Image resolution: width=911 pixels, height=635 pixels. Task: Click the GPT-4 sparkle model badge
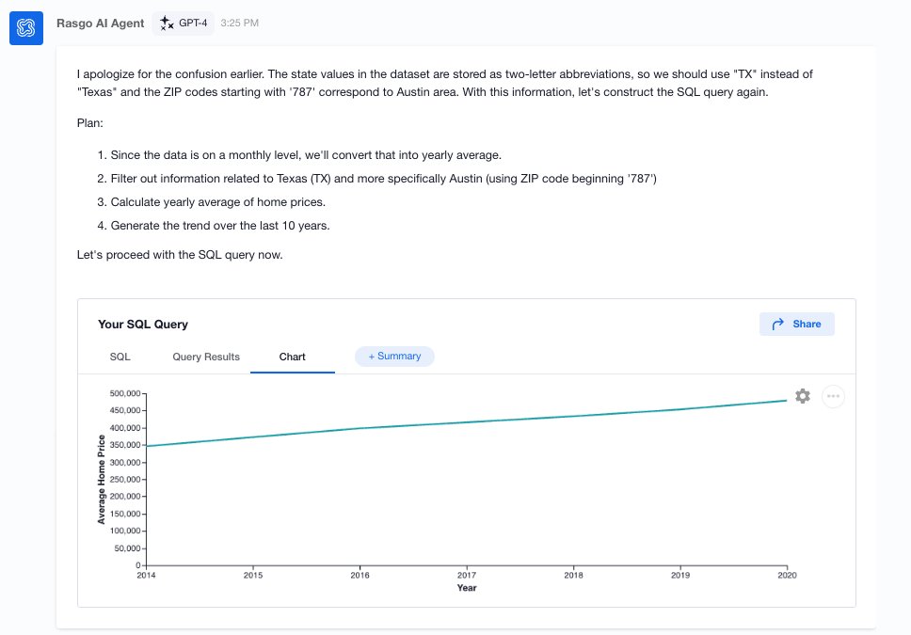184,24
